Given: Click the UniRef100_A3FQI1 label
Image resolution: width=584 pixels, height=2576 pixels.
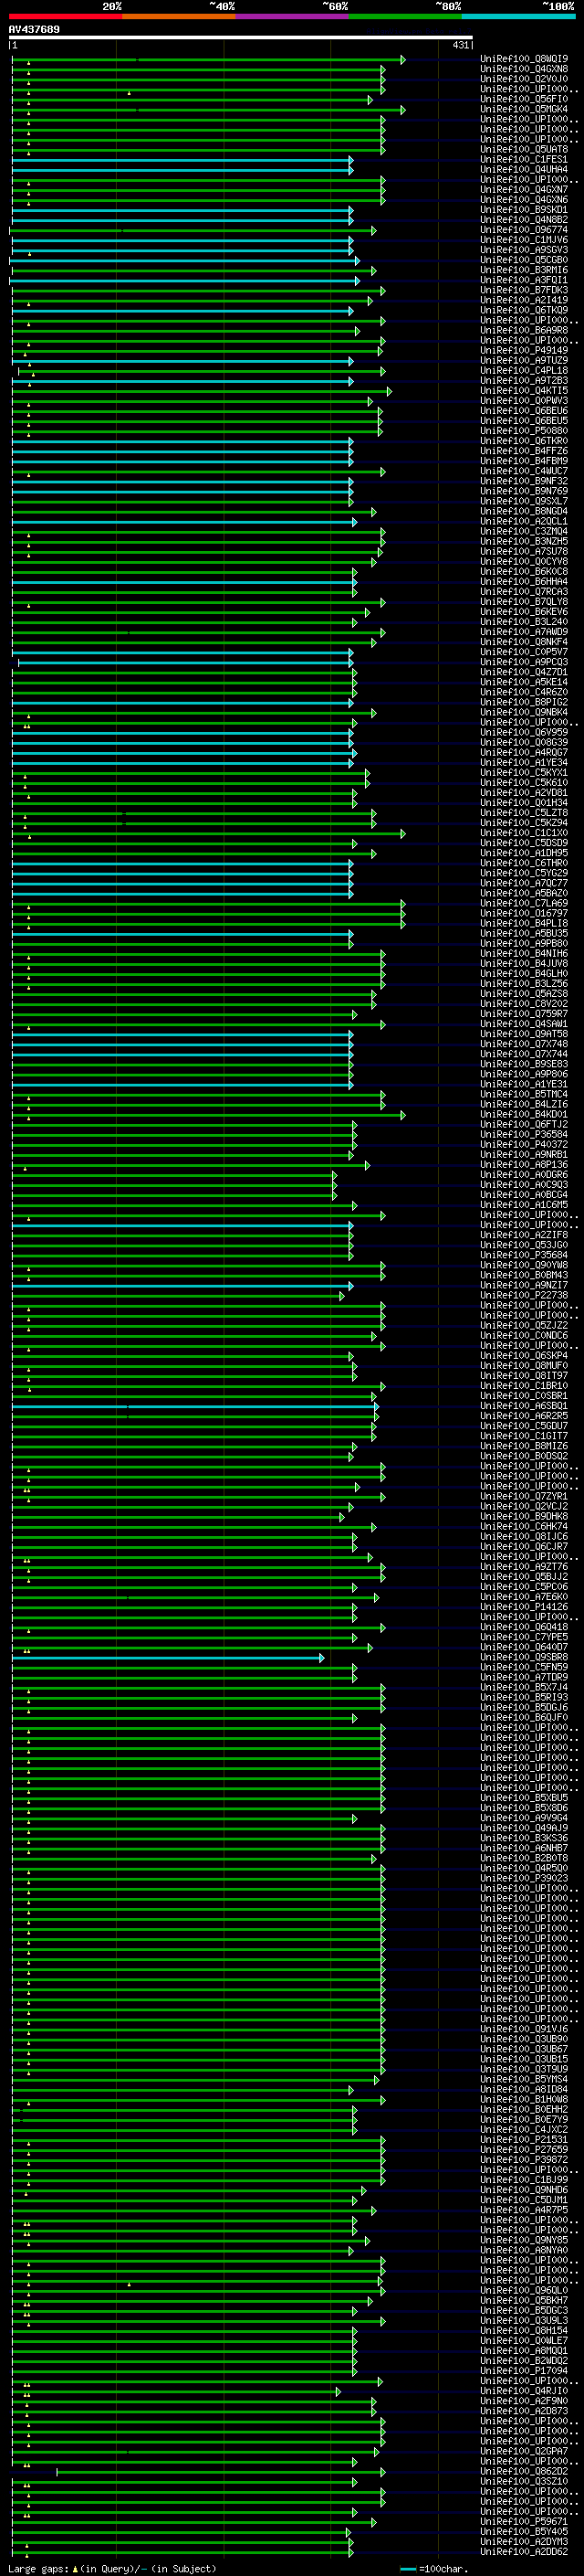Looking at the screenshot, I should (524, 280).
